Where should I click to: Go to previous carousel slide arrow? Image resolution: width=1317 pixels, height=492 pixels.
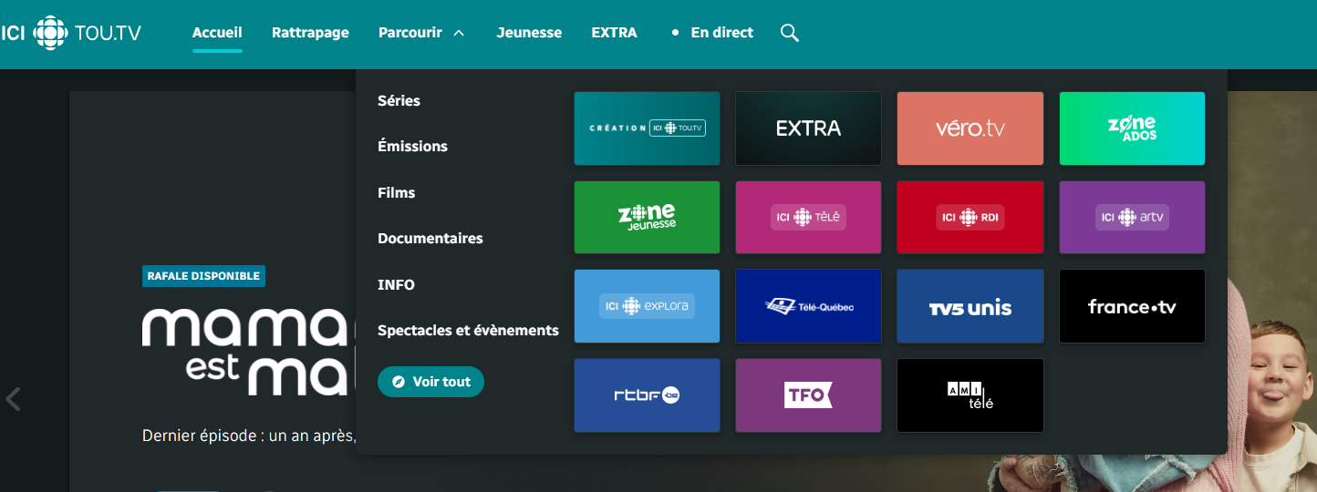point(13,399)
